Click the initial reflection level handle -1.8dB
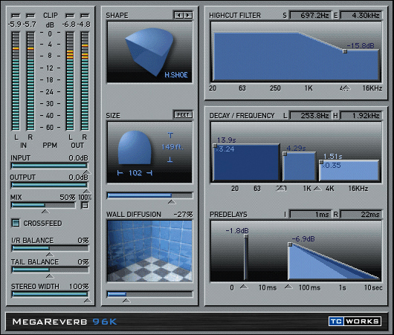The height and width of the screenshot is (335, 394). point(246,236)
